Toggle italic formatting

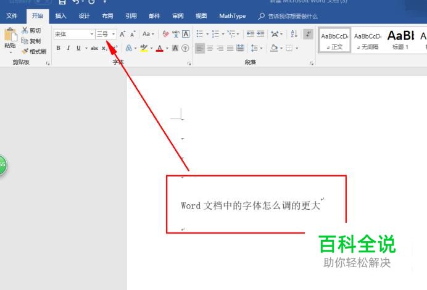click(68, 48)
